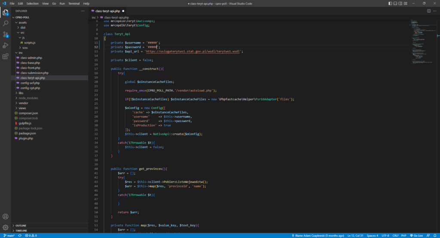Expand libs folder

click(50, 93)
